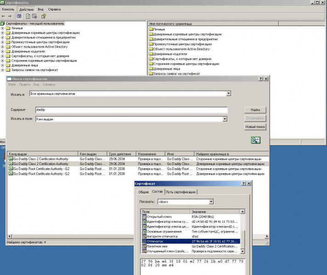This screenshot has height=275, width=327.
Task: Click the Refresh toolbar icon
Action: tap(28, 16)
